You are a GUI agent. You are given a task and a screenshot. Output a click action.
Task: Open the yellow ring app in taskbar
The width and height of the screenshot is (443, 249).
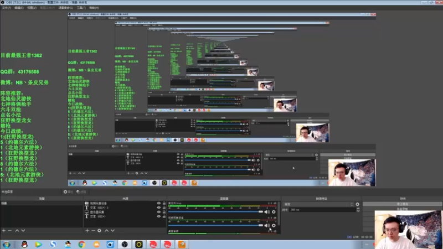(139, 245)
